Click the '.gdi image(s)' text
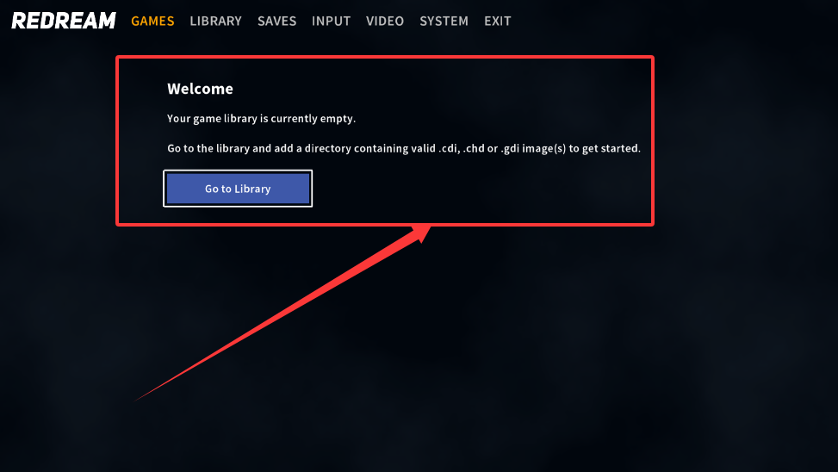 pos(533,149)
